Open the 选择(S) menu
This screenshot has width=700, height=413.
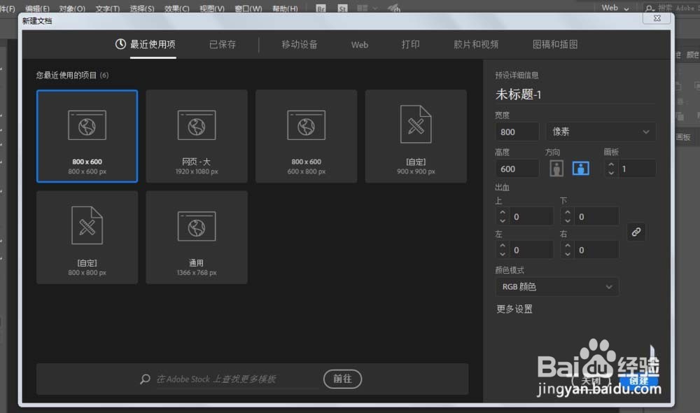point(142,8)
